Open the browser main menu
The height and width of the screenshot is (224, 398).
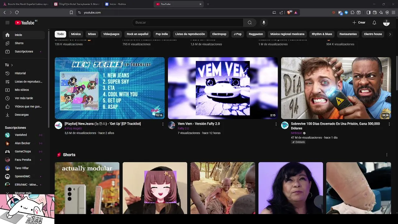tap(393, 12)
